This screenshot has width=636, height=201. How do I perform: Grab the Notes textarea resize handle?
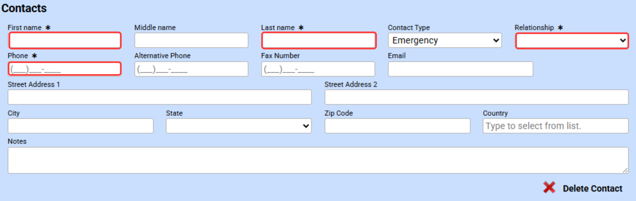[625, 170]
